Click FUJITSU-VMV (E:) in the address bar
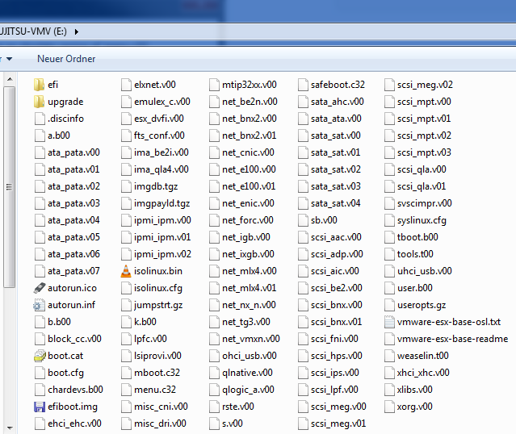Viewport: 516px width, 434px height. (x=33, y=31)
